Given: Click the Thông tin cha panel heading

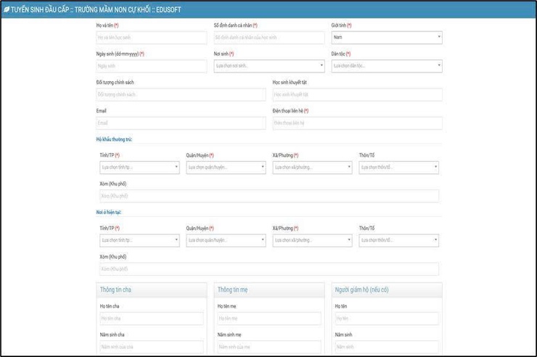Looking at the screenshot, I should tap(115, 290).
